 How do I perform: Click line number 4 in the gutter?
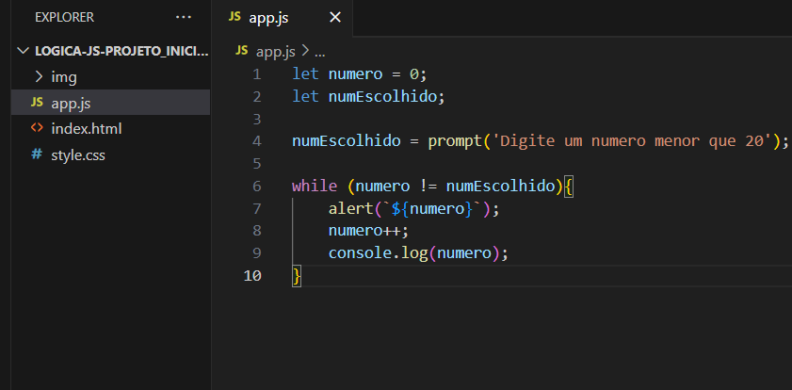(x=256, y=141)
